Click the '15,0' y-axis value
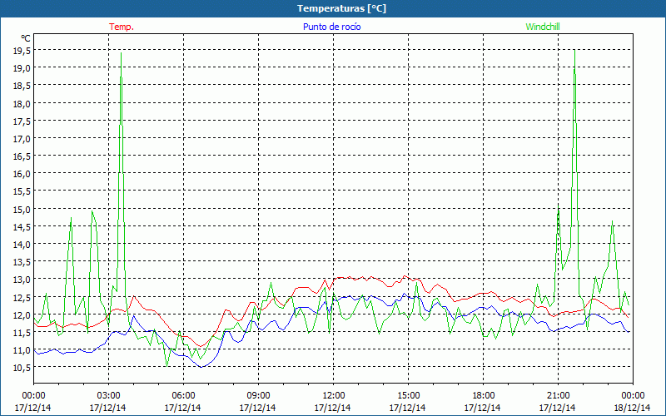 (22, 210)
